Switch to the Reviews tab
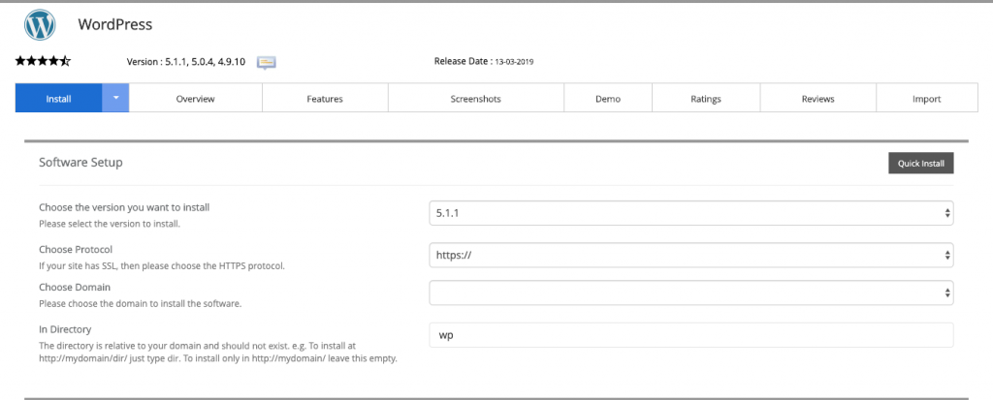The image size is (993, 400). (818, 98)
